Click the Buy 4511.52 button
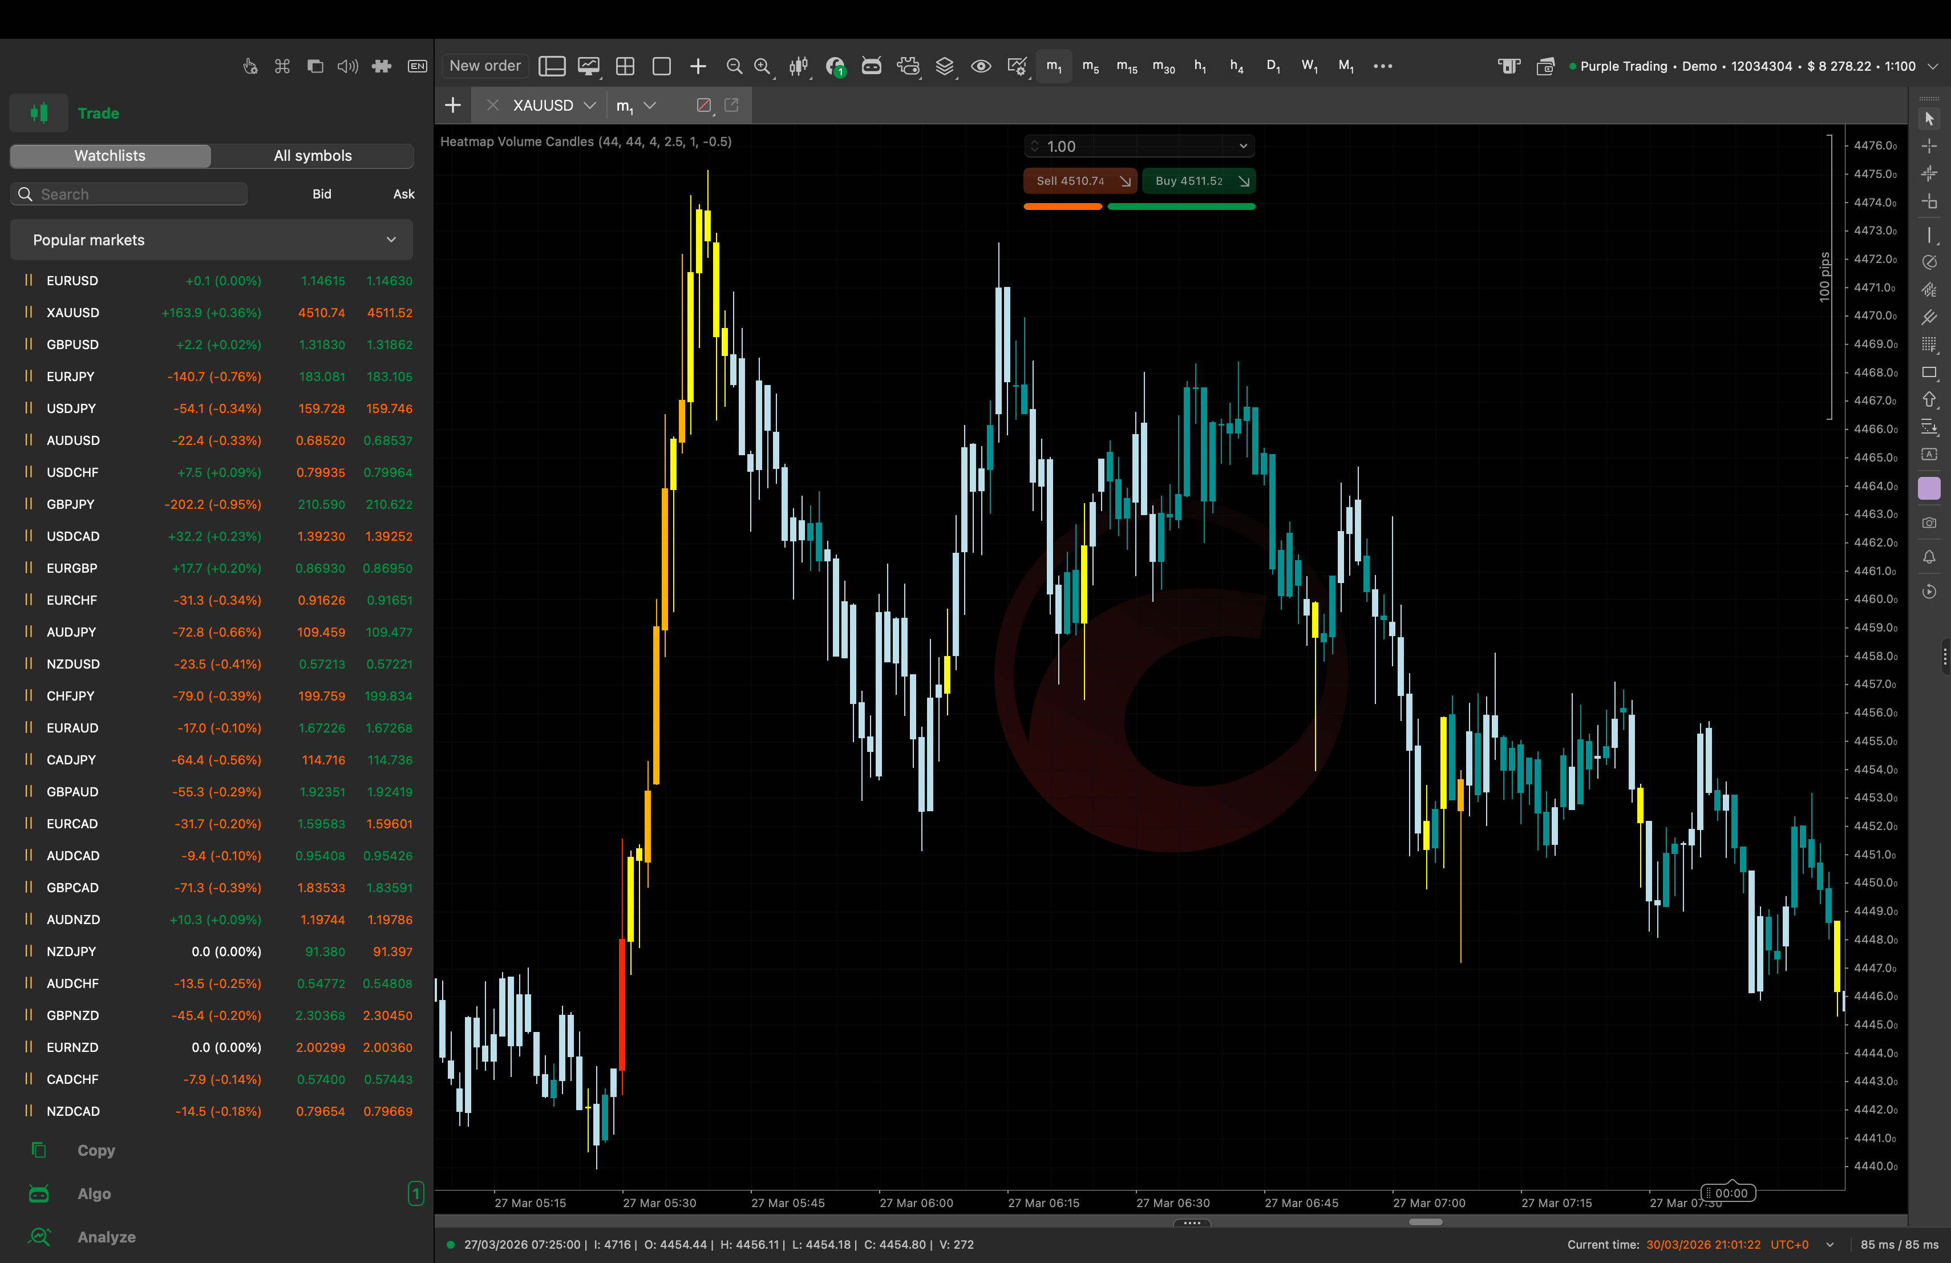 [1199, 180]
